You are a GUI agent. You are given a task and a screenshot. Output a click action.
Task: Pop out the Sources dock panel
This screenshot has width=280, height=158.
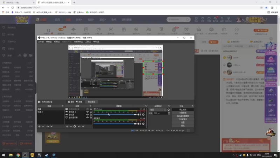(90, 106)
